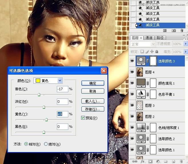
Task: Create new snapshot with the camera icon
Action: [x=173, y=30]
